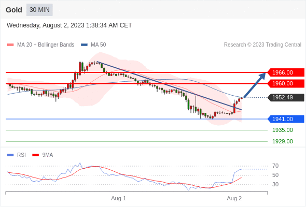Click the chart timestamp text
306x207 pixels.
[x=69, y=25]
